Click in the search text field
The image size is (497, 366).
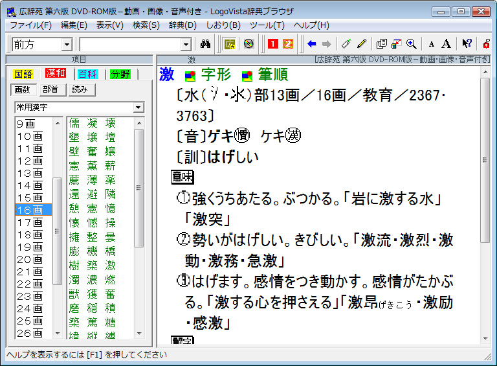(x=131, y=45)
